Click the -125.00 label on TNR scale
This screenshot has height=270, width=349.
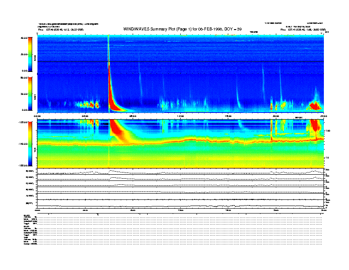pyautogui.click(x=23, y=122)
